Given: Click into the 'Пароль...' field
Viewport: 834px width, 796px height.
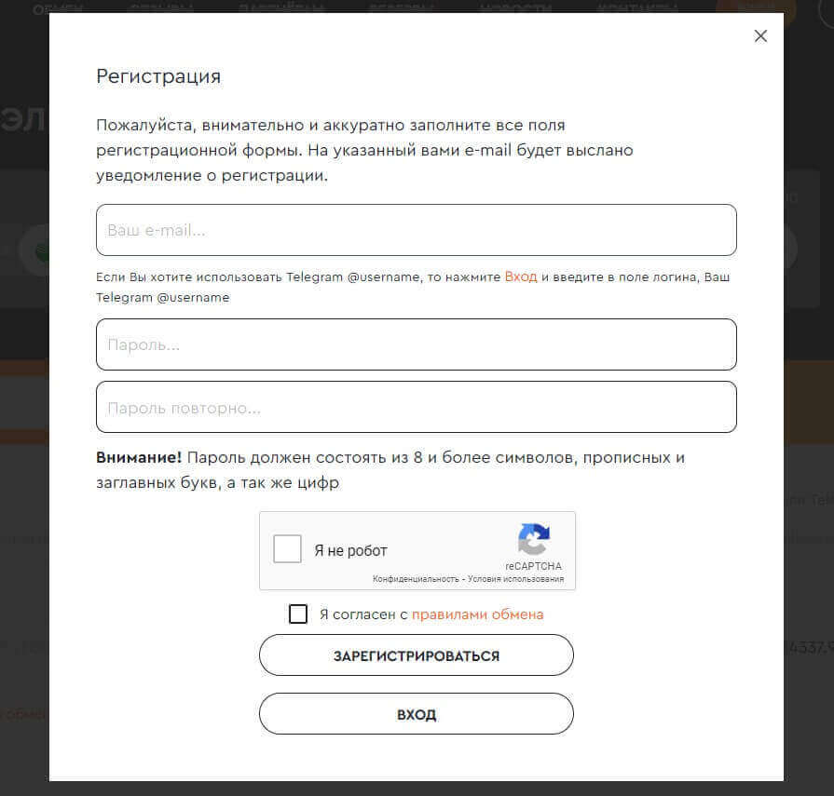Looking at the screenshot, I should (416, 344).
